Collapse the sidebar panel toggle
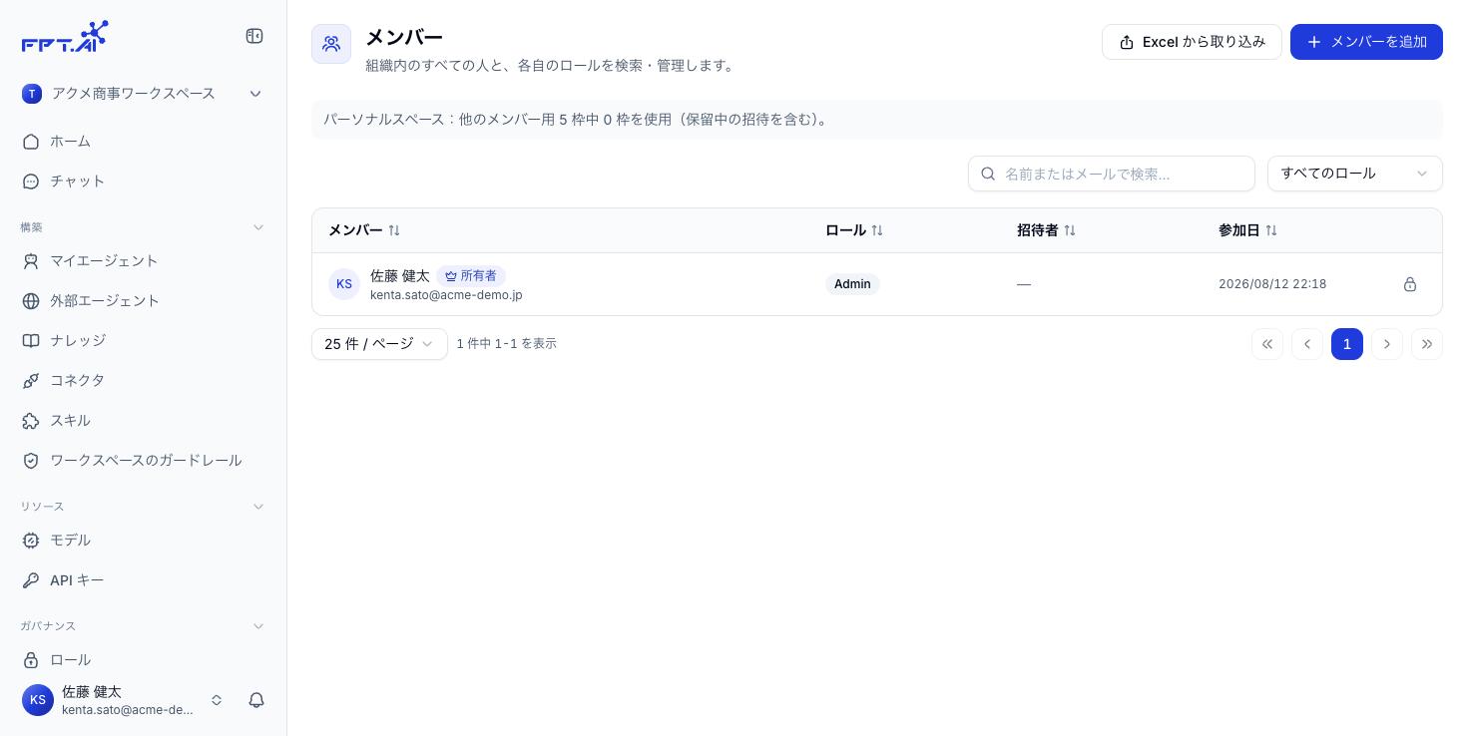The height and width of the screenshot is (736, 1467). click(254, 36)
